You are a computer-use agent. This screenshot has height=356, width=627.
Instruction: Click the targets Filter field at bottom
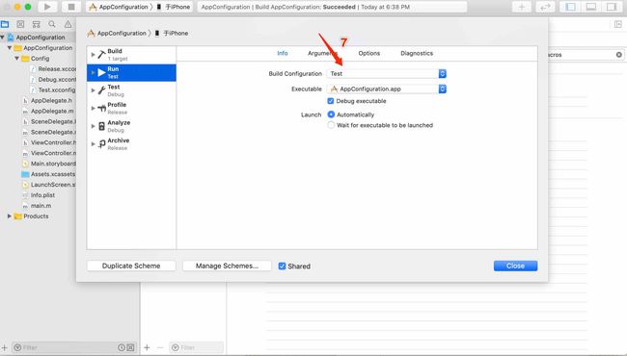coord(197,347)
